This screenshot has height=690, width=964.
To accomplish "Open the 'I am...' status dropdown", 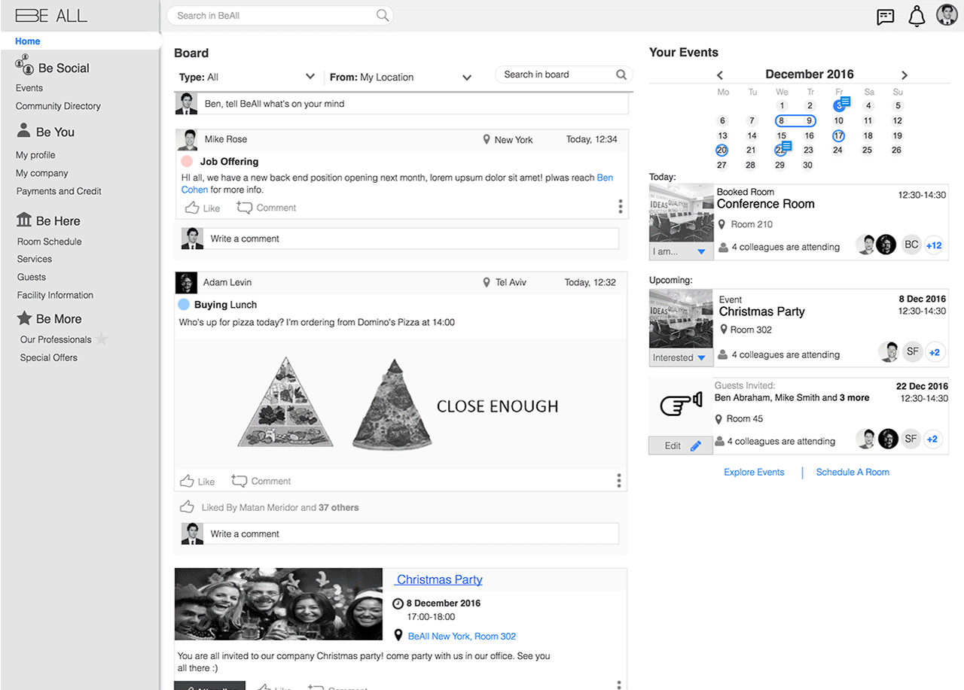I will [681, 251].
